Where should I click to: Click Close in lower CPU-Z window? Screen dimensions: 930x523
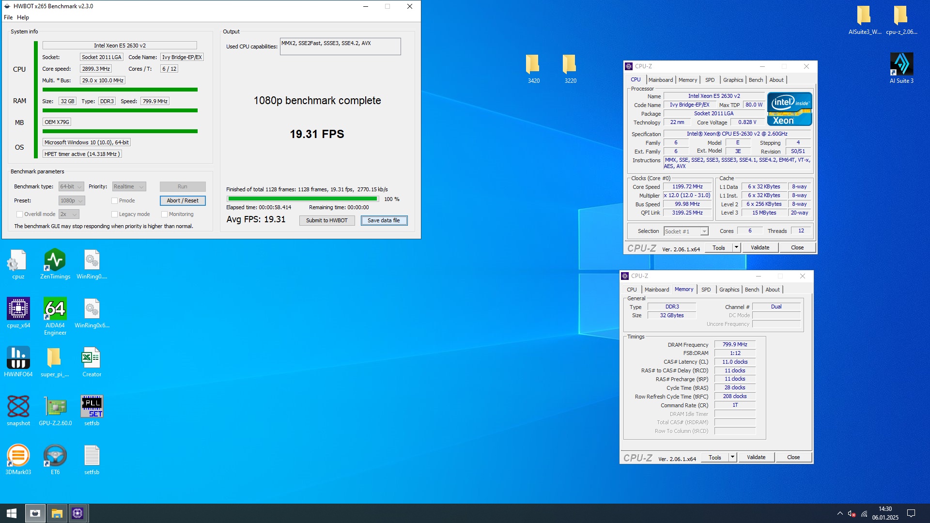click(x=793, y=457)
